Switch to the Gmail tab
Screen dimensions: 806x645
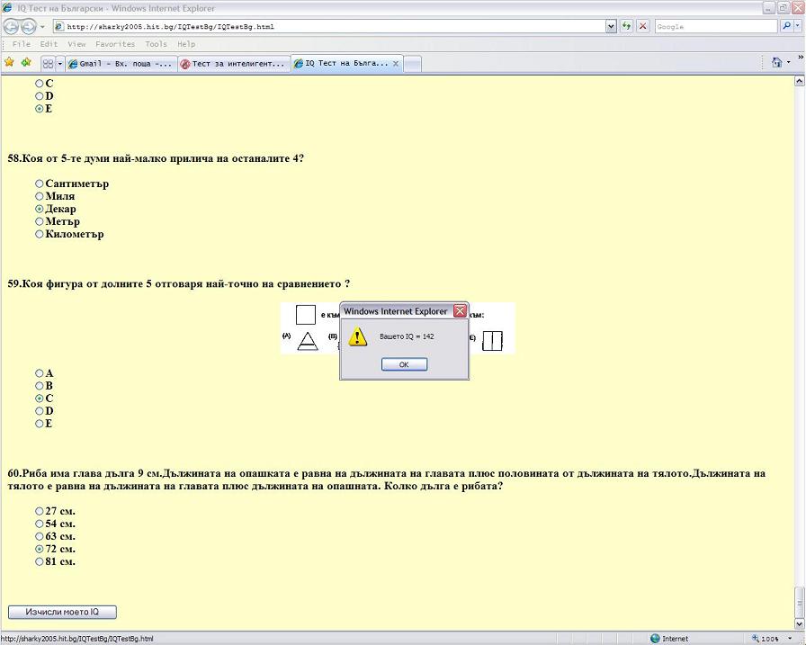121,64
